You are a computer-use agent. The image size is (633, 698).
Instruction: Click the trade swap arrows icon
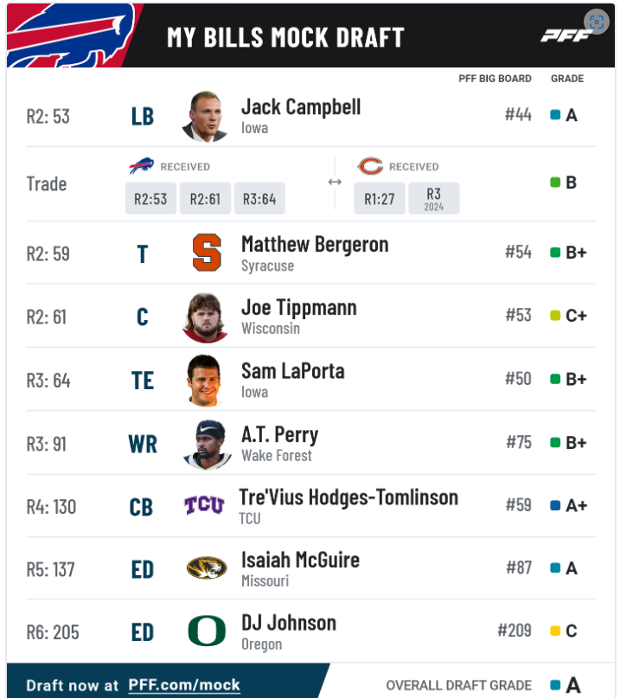[335, 182]
